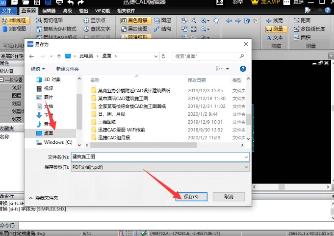
Task: Switch to 输出 tab
Action: 83,11
